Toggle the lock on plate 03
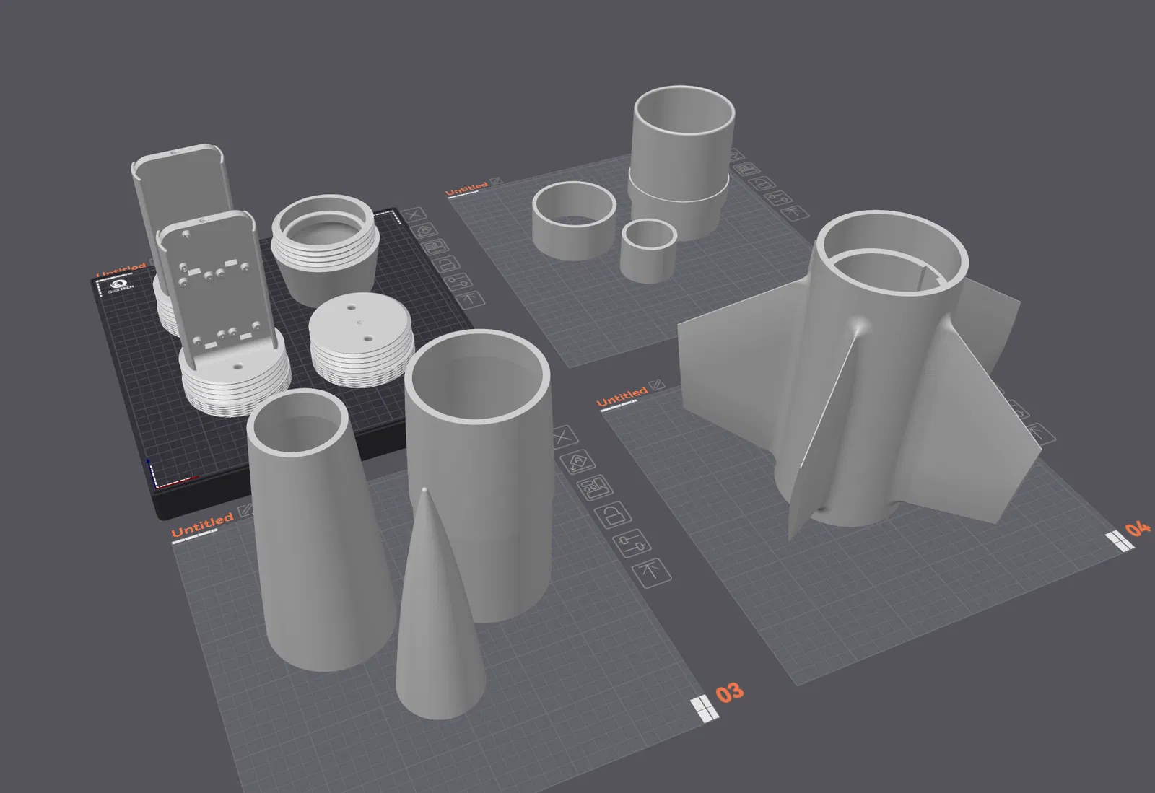Image resolution: width=1155 pixels, height=793 pixels. 613,515
